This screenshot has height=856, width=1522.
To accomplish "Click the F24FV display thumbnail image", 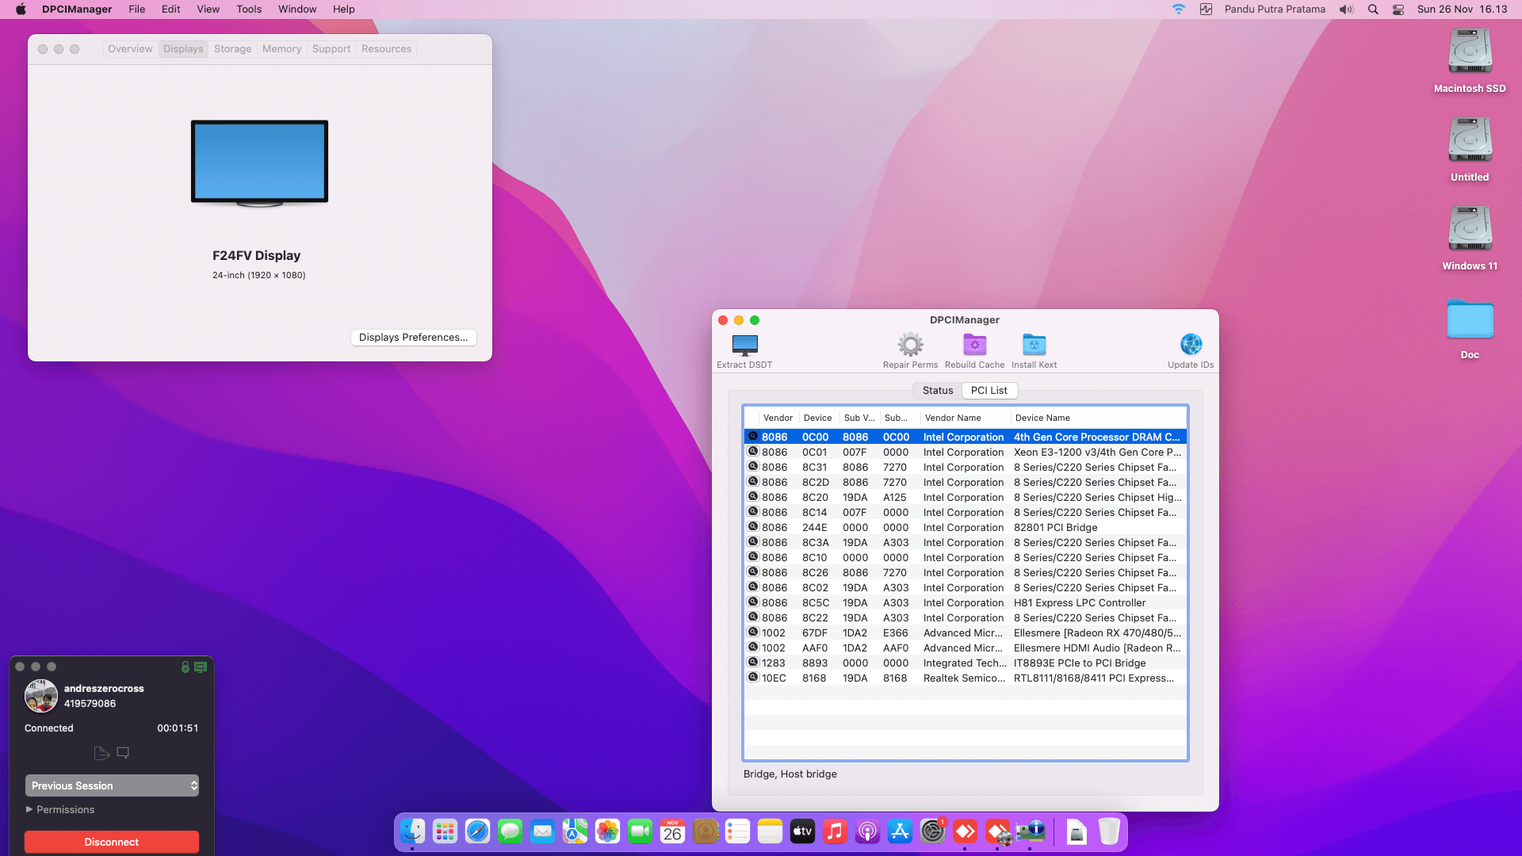I will click(x=259, y=163).
